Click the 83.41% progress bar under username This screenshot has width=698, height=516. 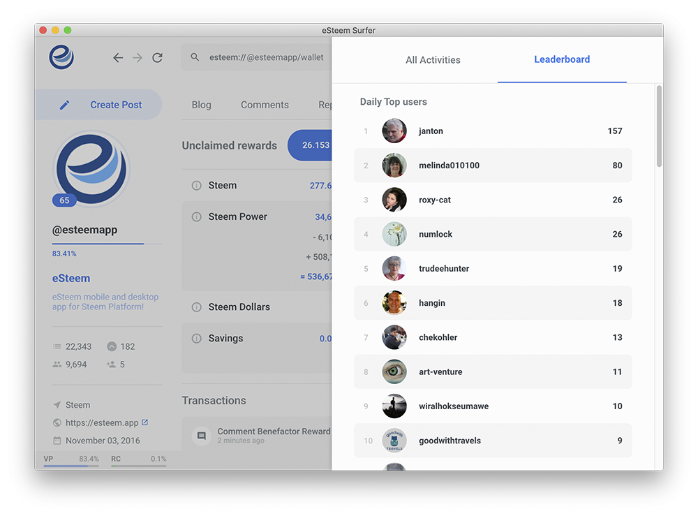(107, 244)
